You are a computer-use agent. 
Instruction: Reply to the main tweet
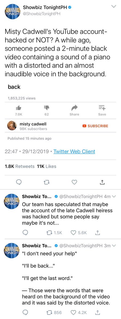[19, 182]
